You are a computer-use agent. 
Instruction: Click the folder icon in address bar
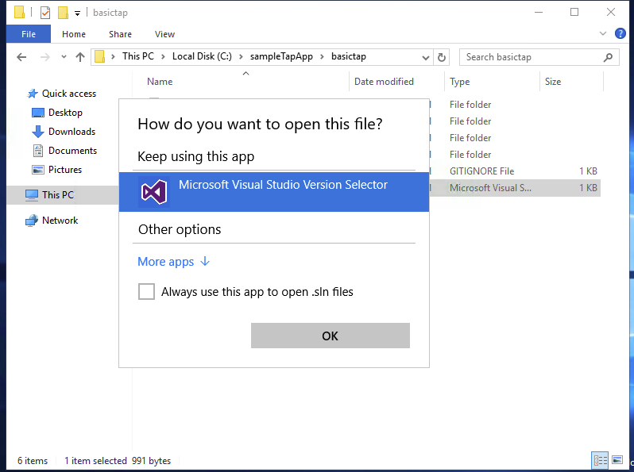point(99,57)
